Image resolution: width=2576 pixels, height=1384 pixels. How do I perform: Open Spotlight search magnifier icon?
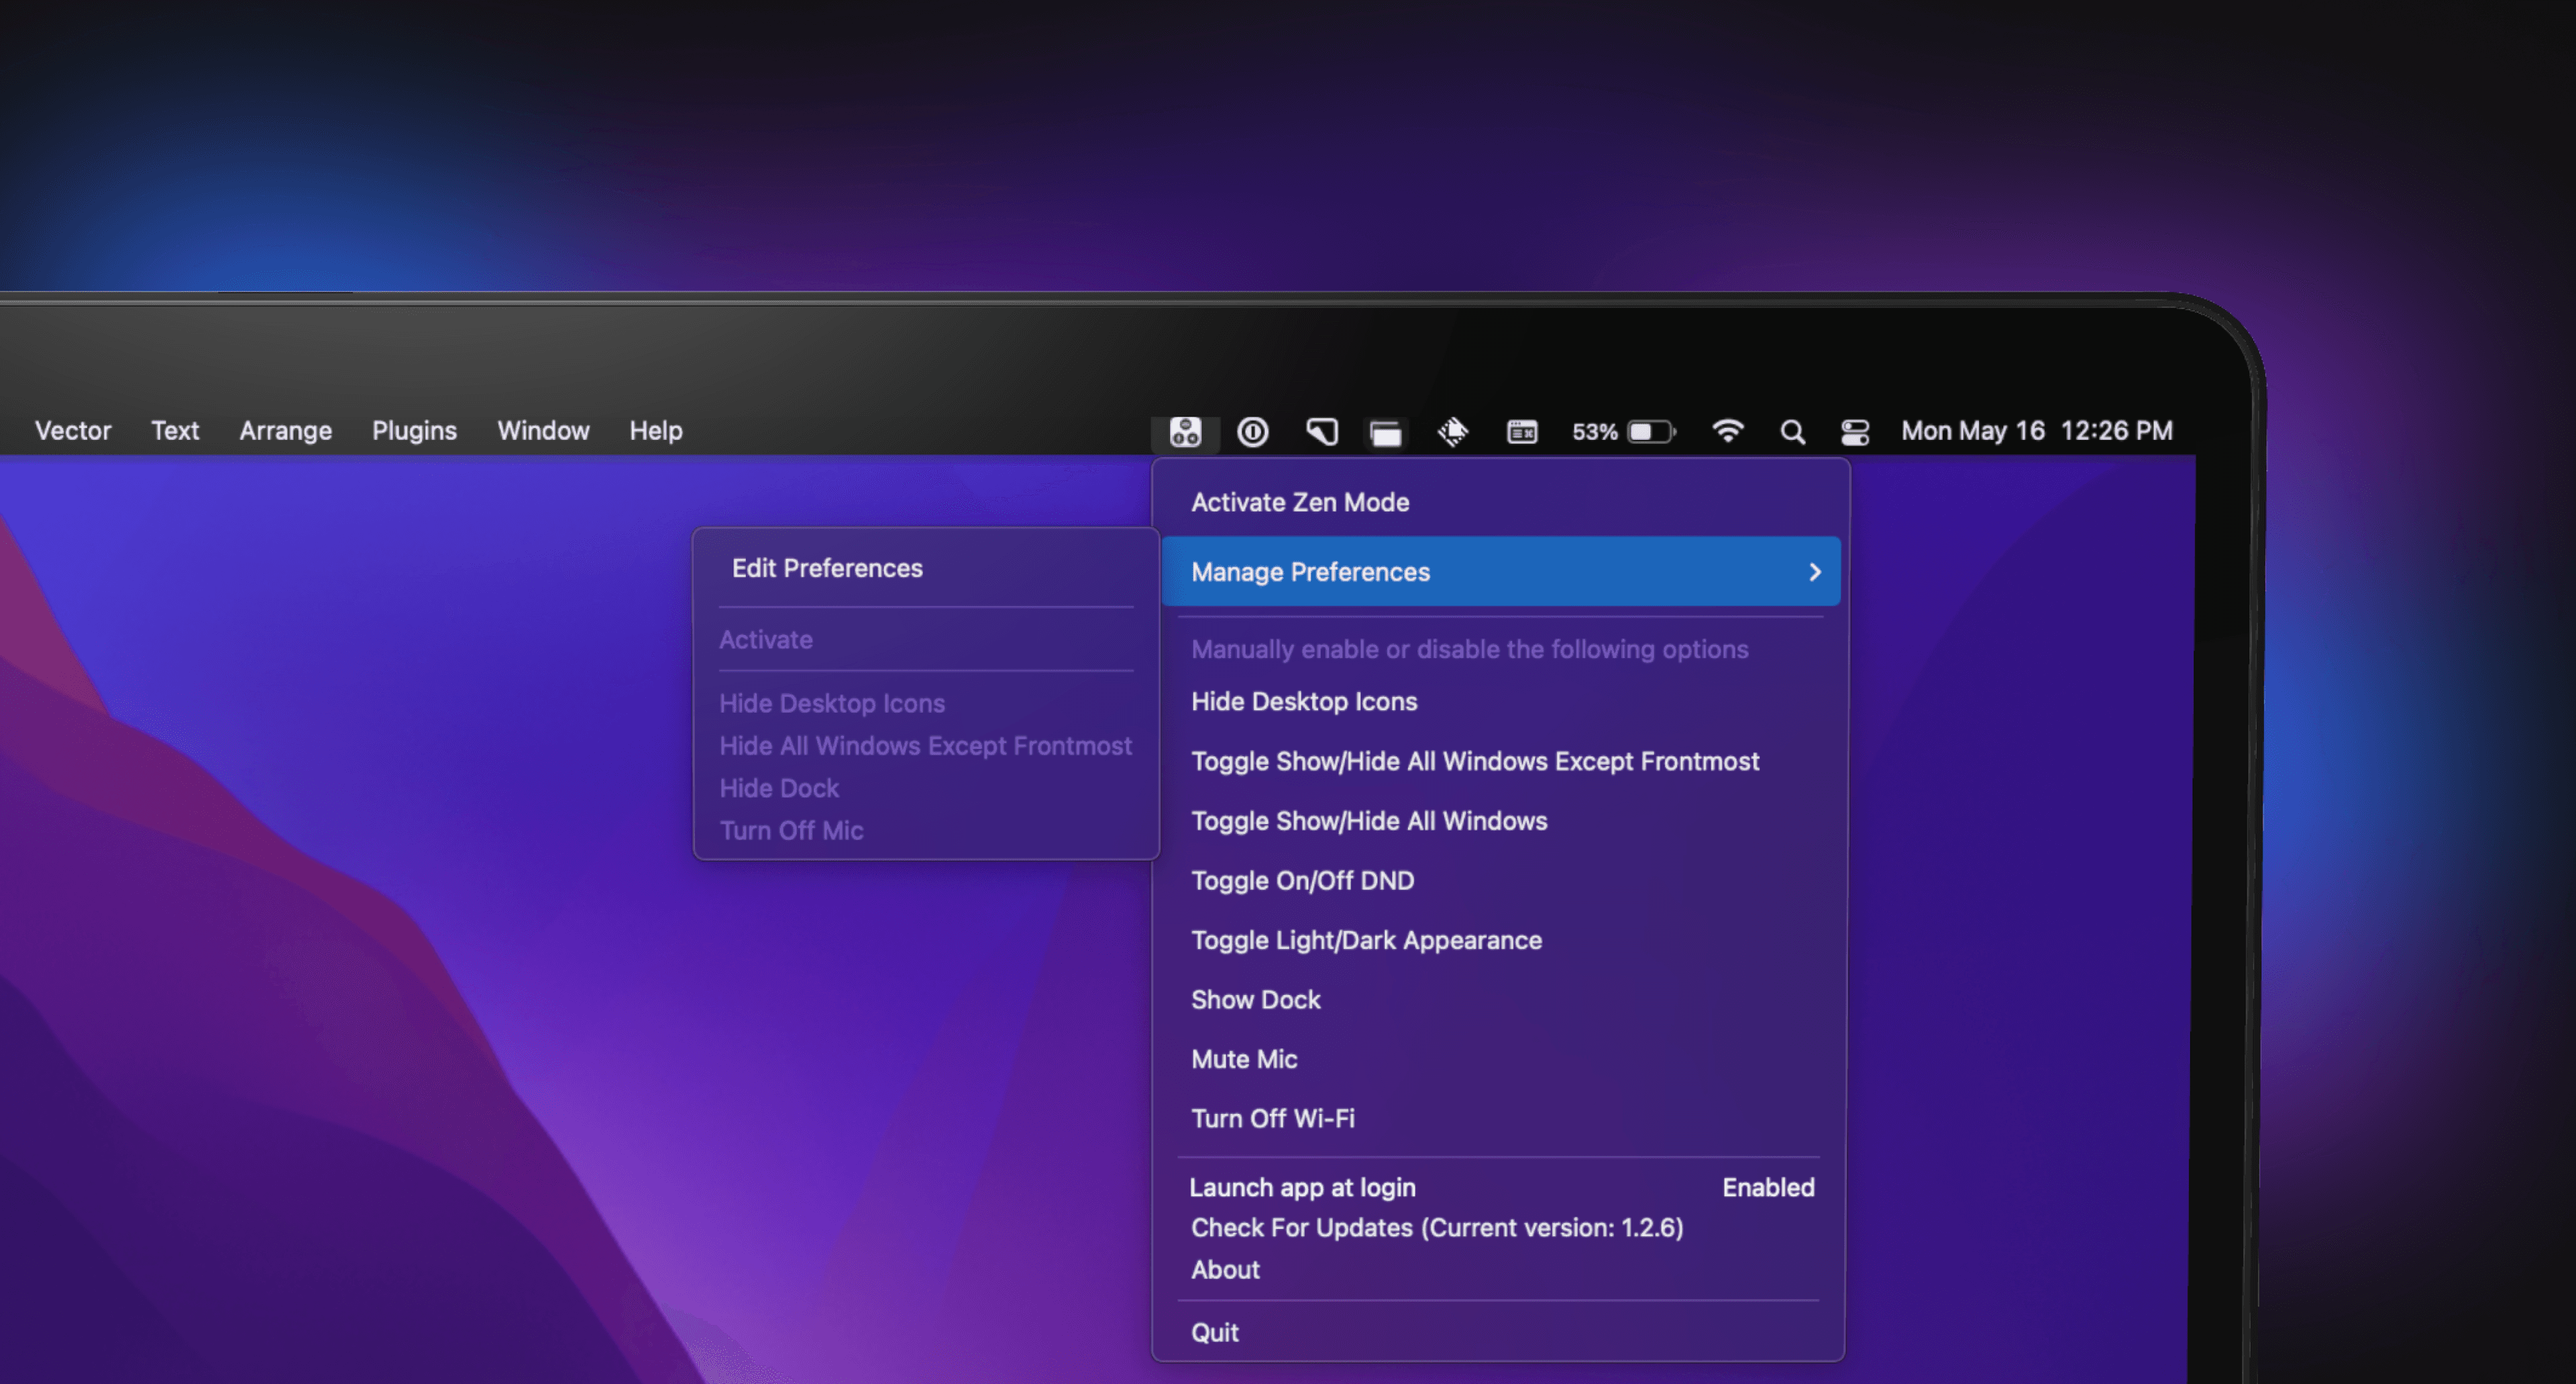click(x=1792, y=432)
